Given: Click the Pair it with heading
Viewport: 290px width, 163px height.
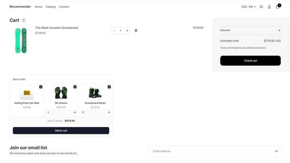Looking at the screenshot, I should [x=19, y=79].
